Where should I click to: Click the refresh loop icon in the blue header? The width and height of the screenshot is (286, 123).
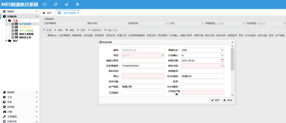pyautogui.click(x=56, y=4)
